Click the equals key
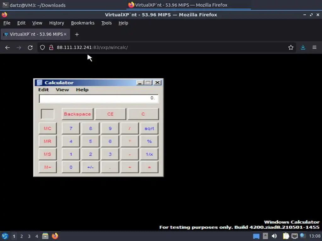Image resolution: width=322 pixels, height=241 pixels. tap(149, 167)
